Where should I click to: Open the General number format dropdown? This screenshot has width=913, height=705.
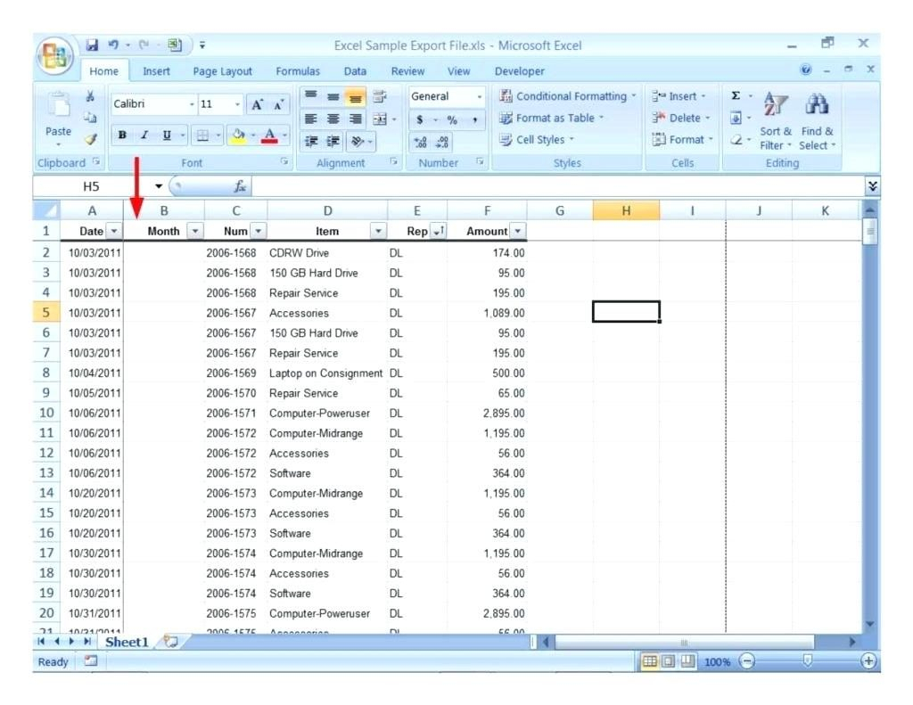480,96
